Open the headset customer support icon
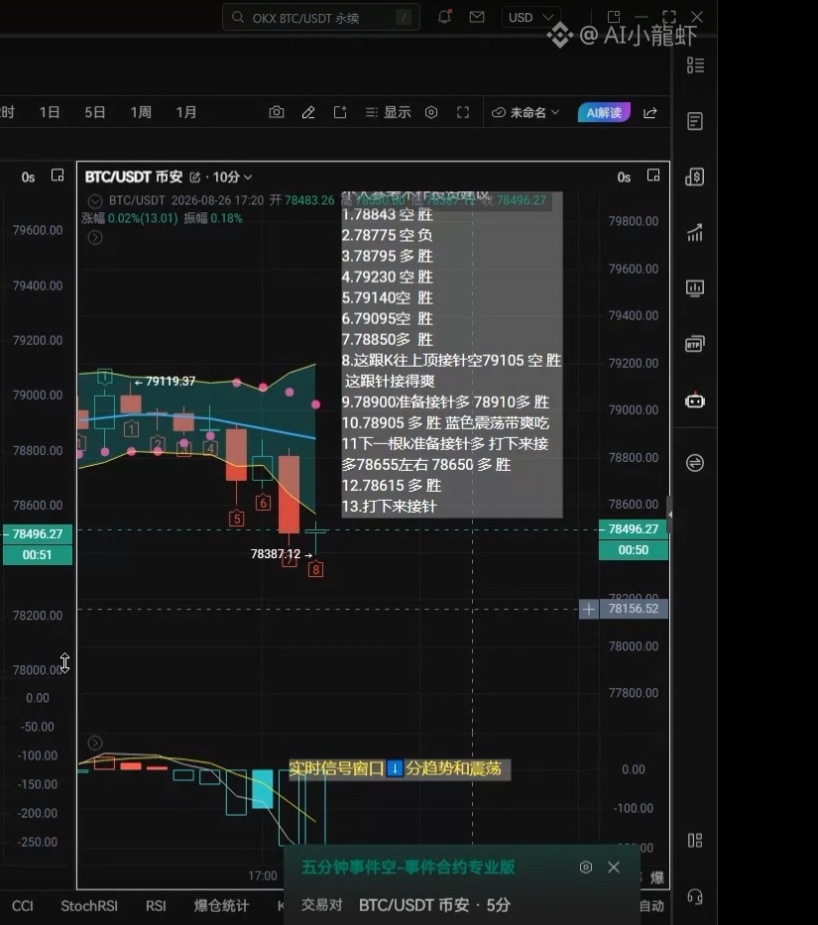818x925 pixels. tap(695, 896)
